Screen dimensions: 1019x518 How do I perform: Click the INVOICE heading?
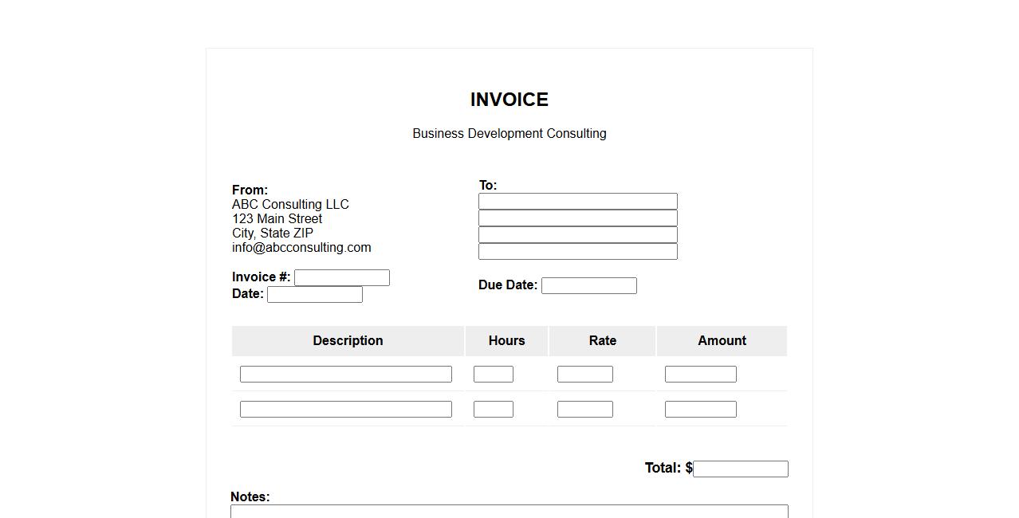pos(509,100)
